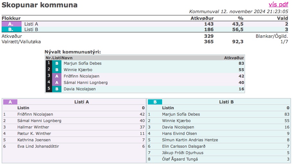293x165 pixels.
Task: Select Óløf Ågaard Tungá at the bottom of Listi B
Action: click(180, 159)
